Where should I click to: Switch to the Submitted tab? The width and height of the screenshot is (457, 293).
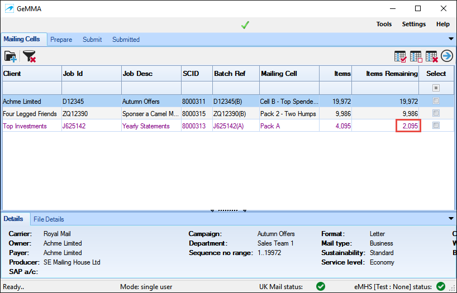(126, 40)
